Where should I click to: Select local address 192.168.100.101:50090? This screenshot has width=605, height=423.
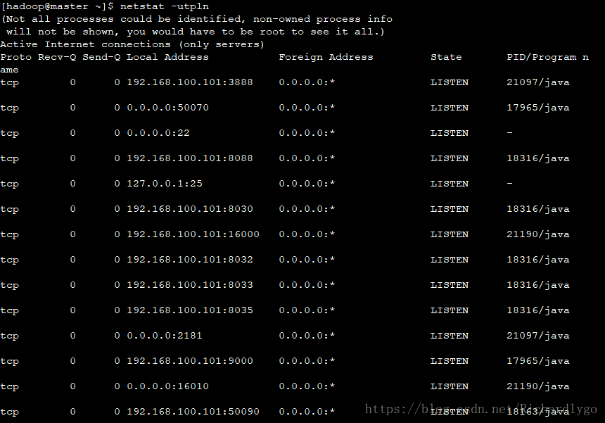tap(193, 412)
